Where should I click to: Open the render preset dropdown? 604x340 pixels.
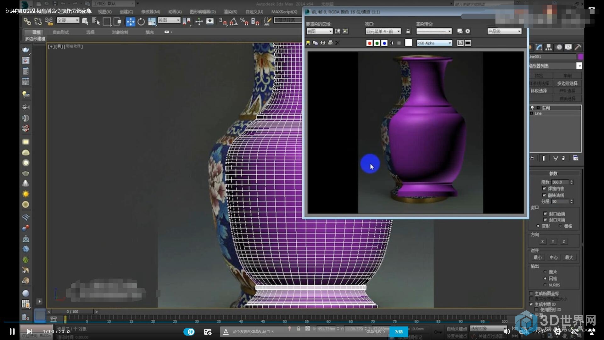click(x=434, y=31)
